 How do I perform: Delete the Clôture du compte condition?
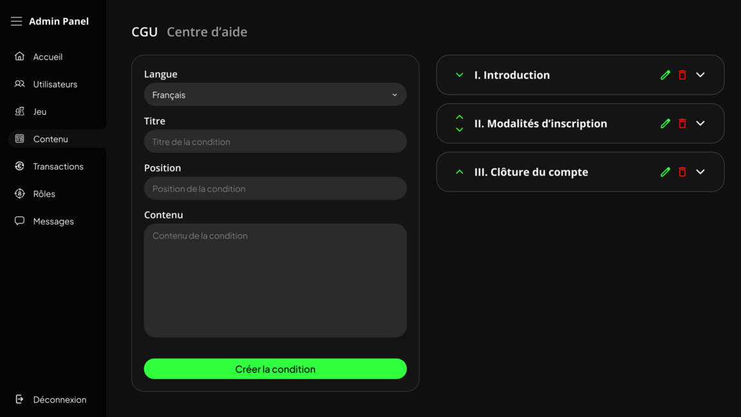click(x=682, y=172)
